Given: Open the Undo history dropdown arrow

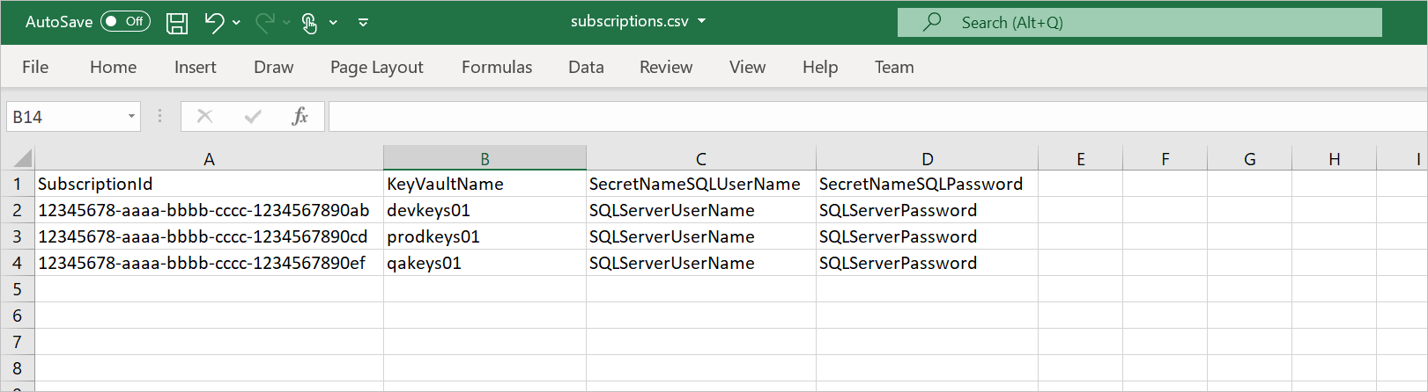Looking at the screenshot, I should (x=237, y=23).
